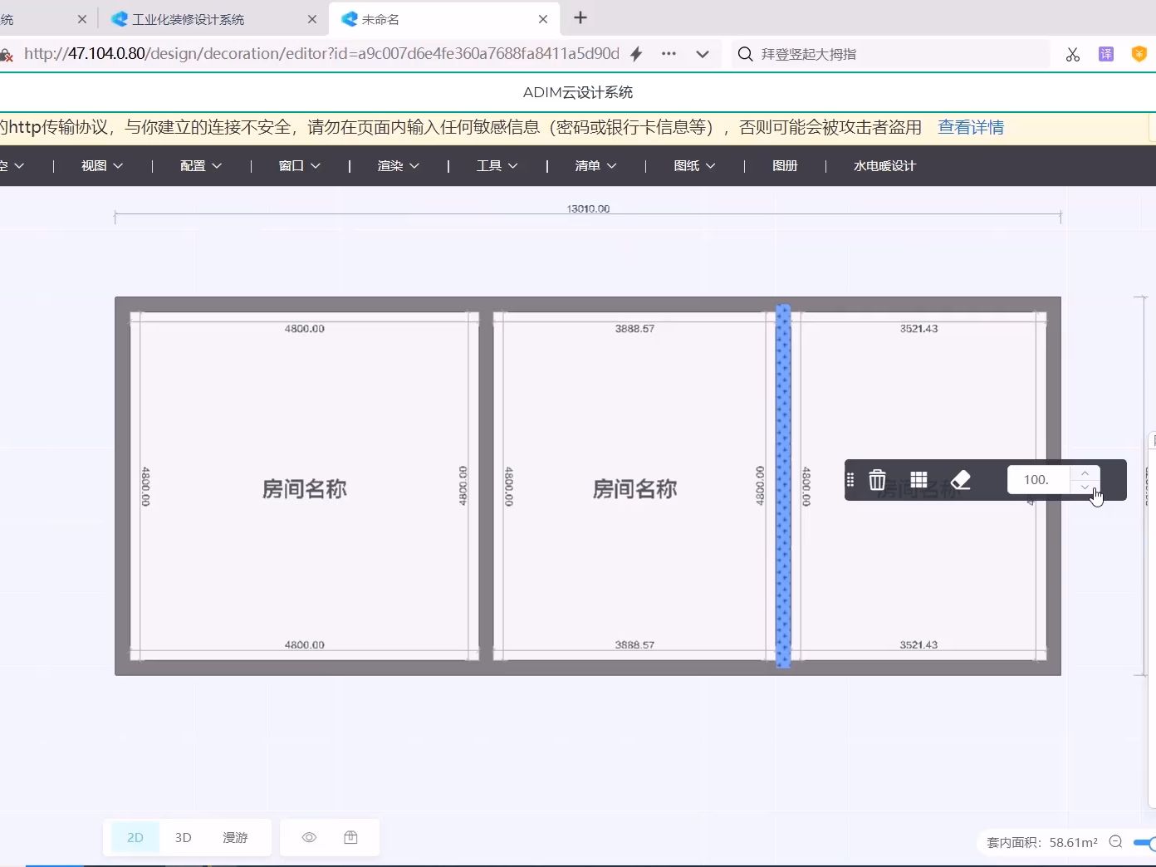Open the 视图 menu
The width and height of the screenshot is (1156, 867).
(x=102, y=165)
